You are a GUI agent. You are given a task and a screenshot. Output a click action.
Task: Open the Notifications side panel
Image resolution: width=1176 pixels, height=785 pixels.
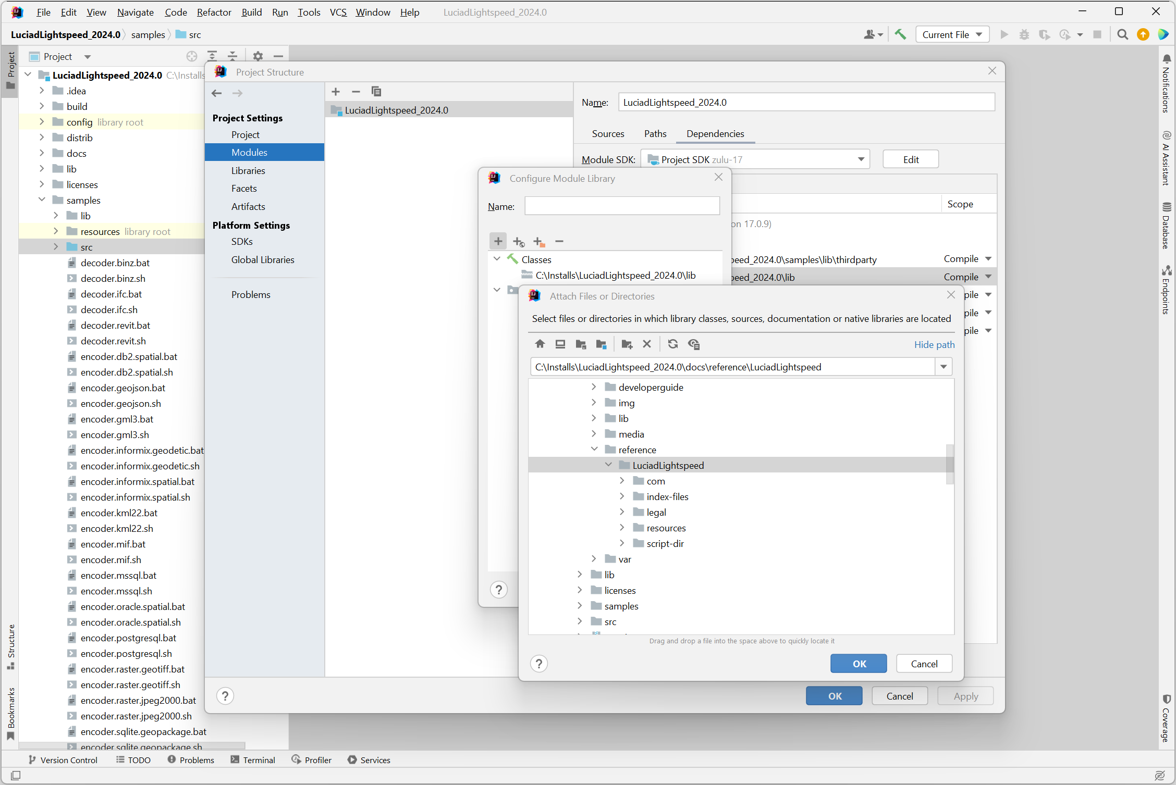1167,84
